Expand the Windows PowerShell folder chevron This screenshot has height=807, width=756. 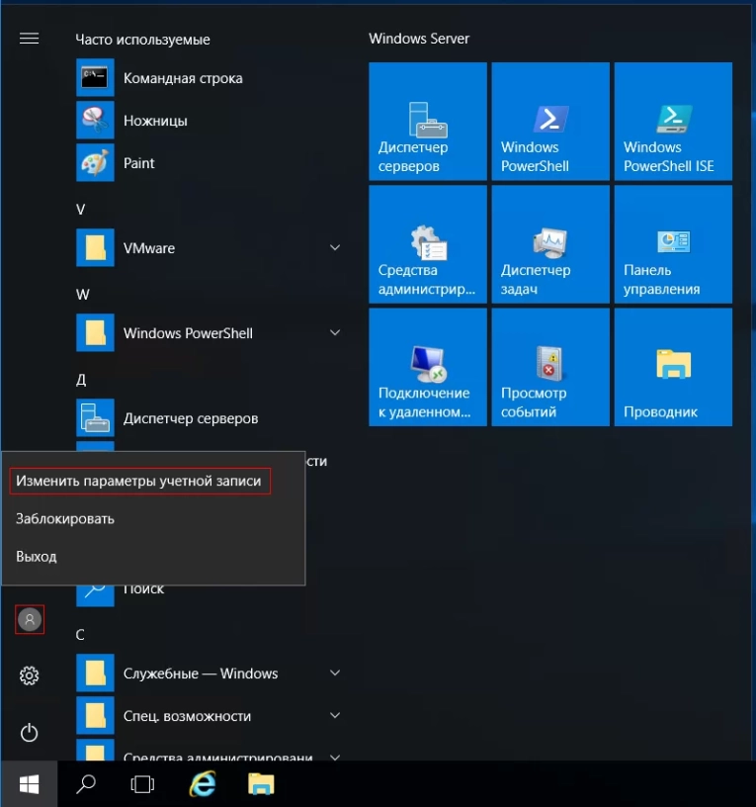(335, 333)
